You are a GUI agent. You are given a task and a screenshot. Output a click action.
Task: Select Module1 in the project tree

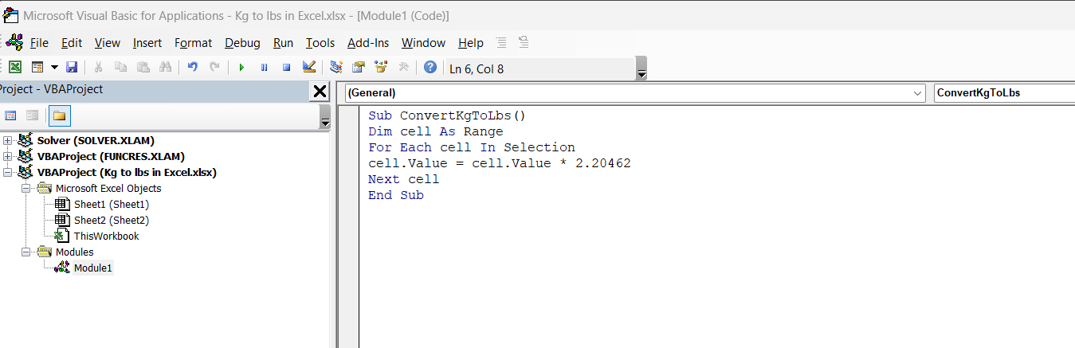click(93, 268)
